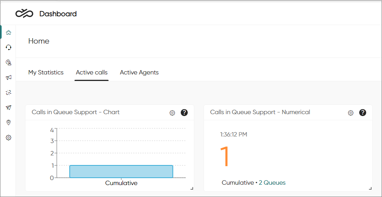Show help for Chart widget
382x197 pixels.
[184, 113]
